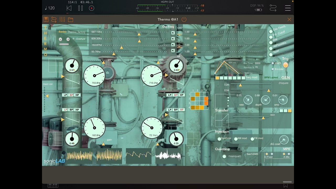
Task: Click the AG coef knob
Action: (284, 140)
